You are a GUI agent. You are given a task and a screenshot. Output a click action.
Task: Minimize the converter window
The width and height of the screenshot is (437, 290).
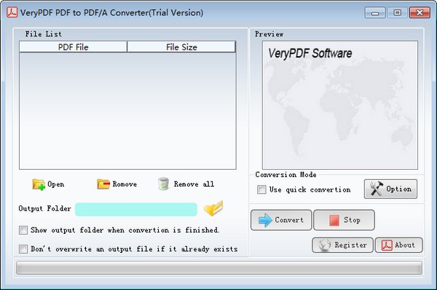(x=375, y=12)
